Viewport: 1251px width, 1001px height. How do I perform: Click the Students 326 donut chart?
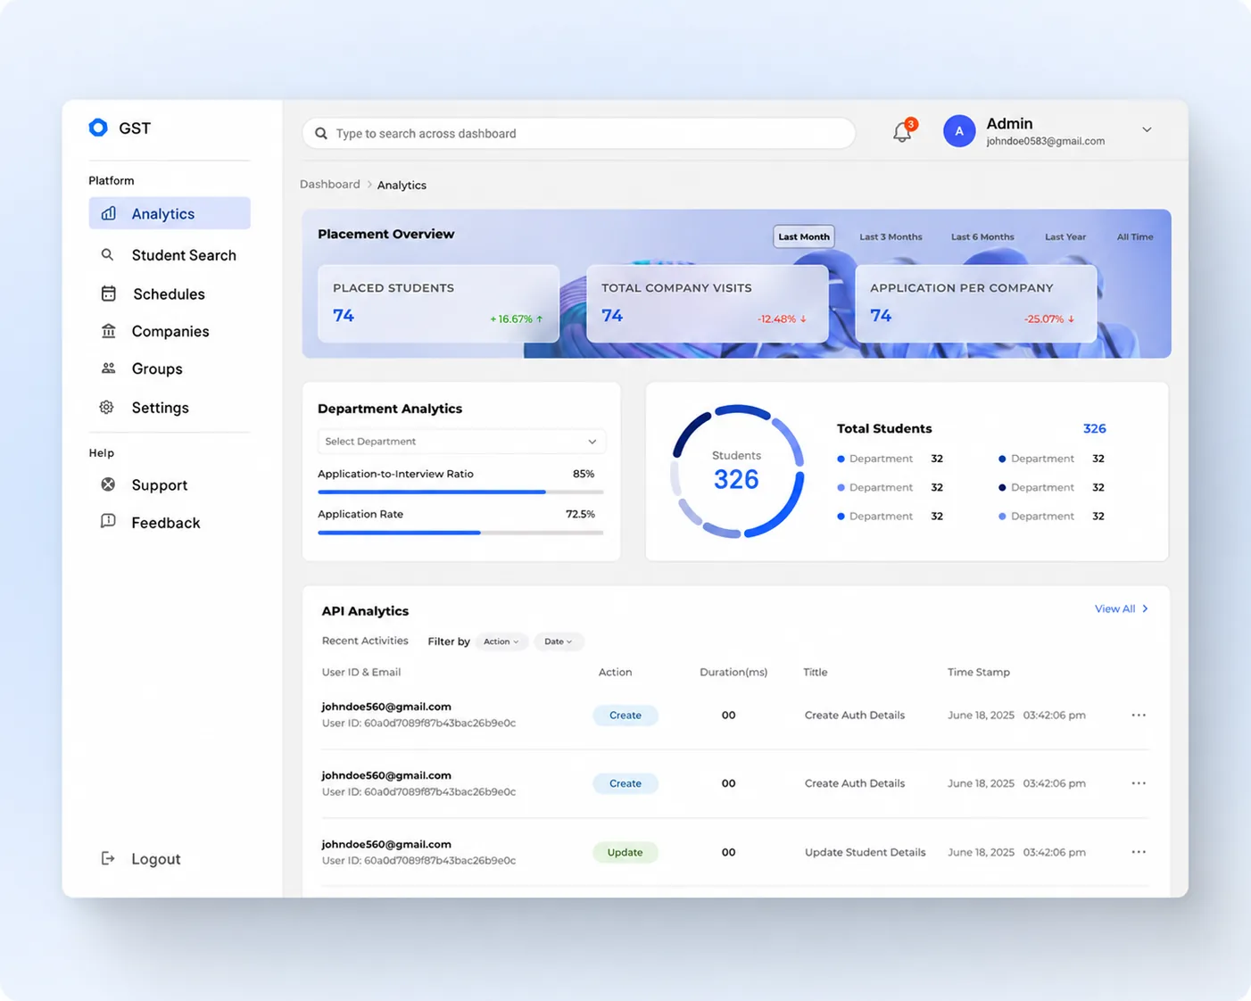tap(737, 472)
